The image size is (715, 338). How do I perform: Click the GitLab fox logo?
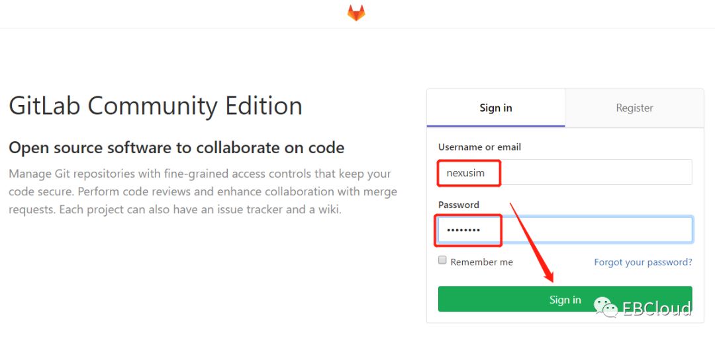tap(356, 13)
